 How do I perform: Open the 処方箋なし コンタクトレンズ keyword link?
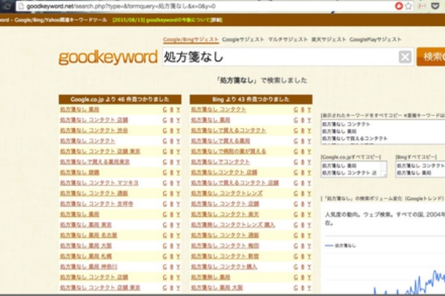pyautogui.click(x=226, y=193)
